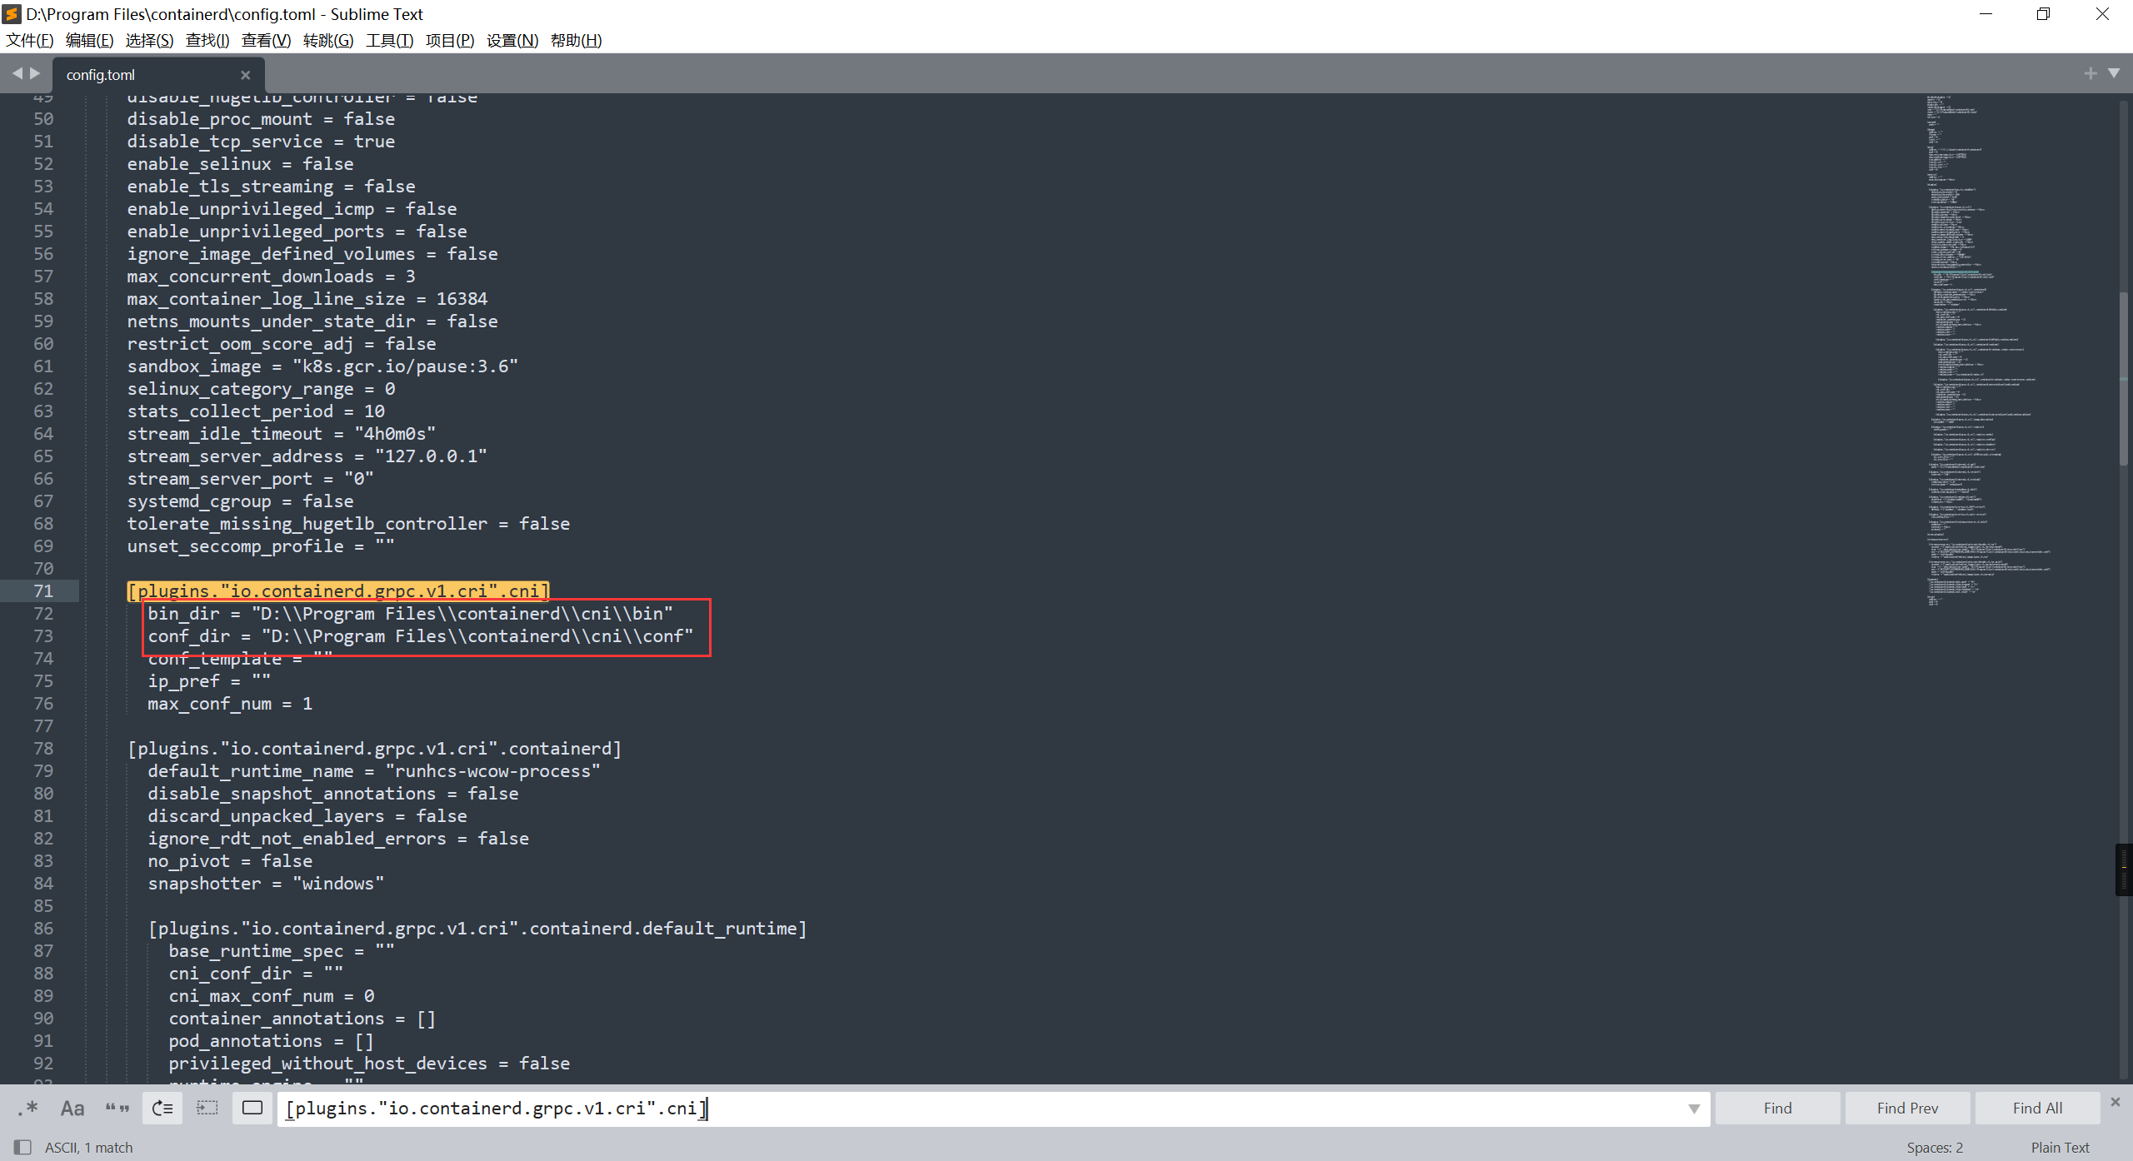Toggle whole word matching

click(117, 1108)
